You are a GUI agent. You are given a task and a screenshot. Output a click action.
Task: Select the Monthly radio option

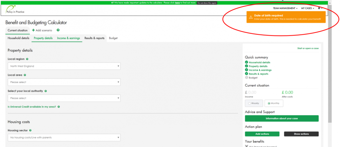269,103
